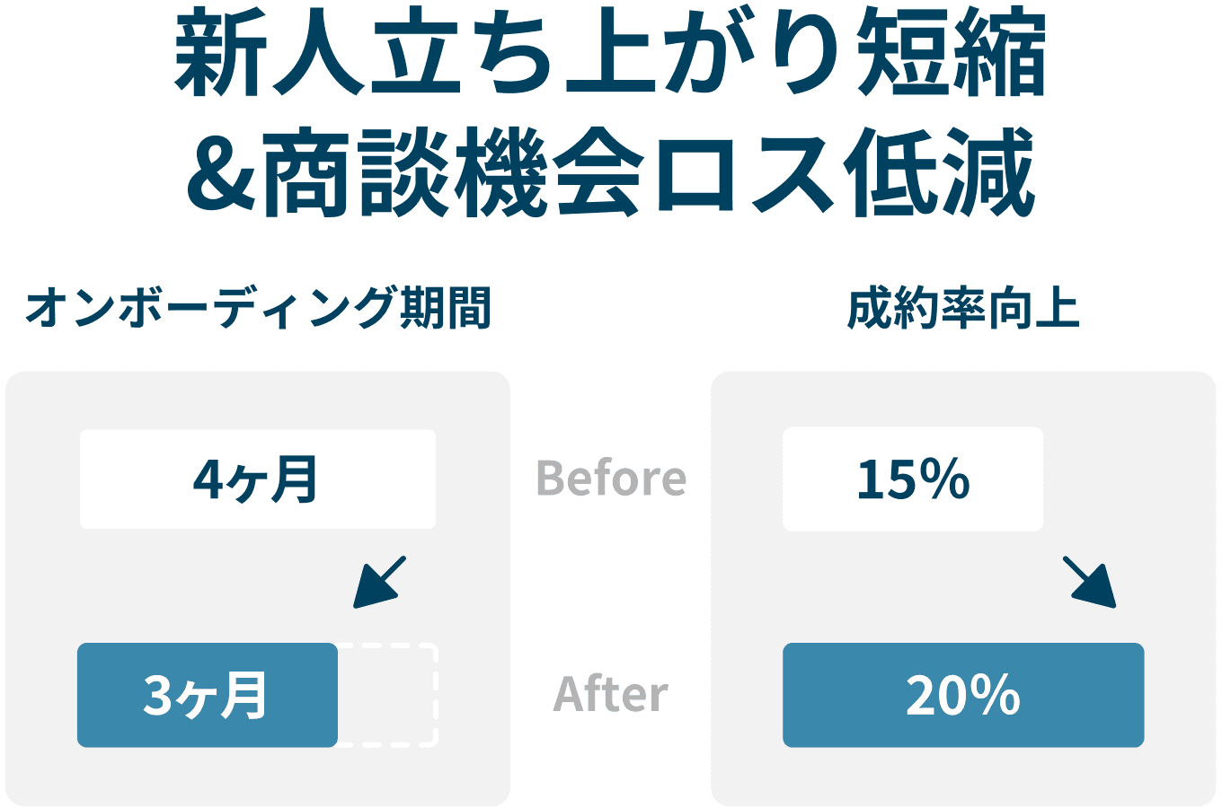
Task: Click the dashed outline beside 3ヶ月
Action: [388, 695]
